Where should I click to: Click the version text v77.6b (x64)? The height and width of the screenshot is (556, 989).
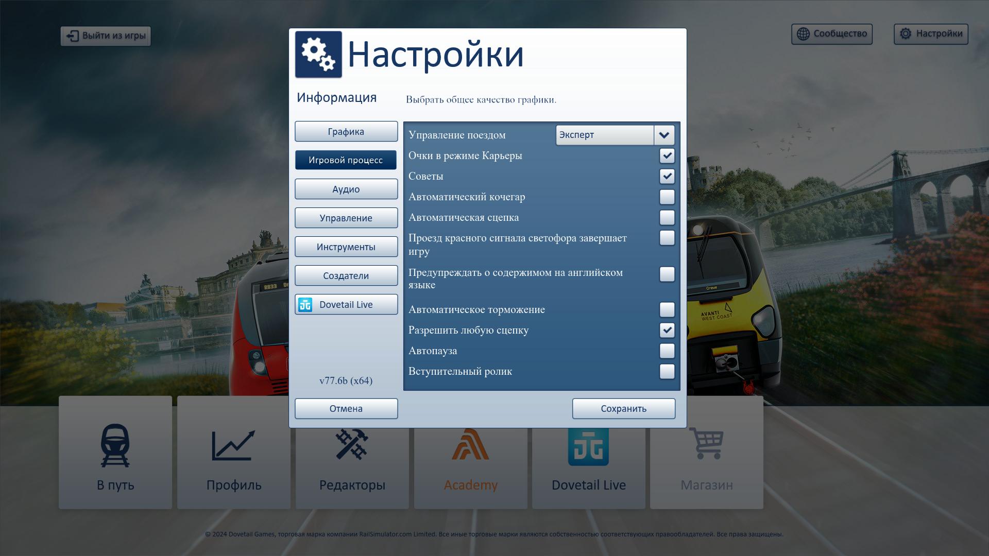(346, 381)
